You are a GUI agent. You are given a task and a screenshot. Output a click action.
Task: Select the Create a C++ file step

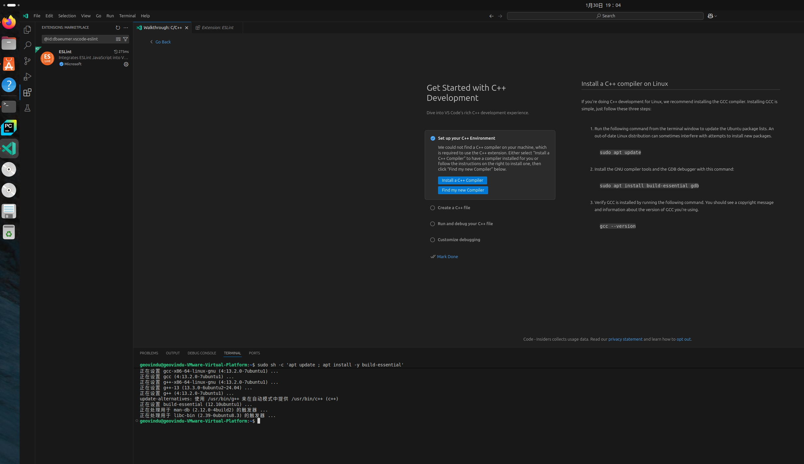[x=454, y=208]
